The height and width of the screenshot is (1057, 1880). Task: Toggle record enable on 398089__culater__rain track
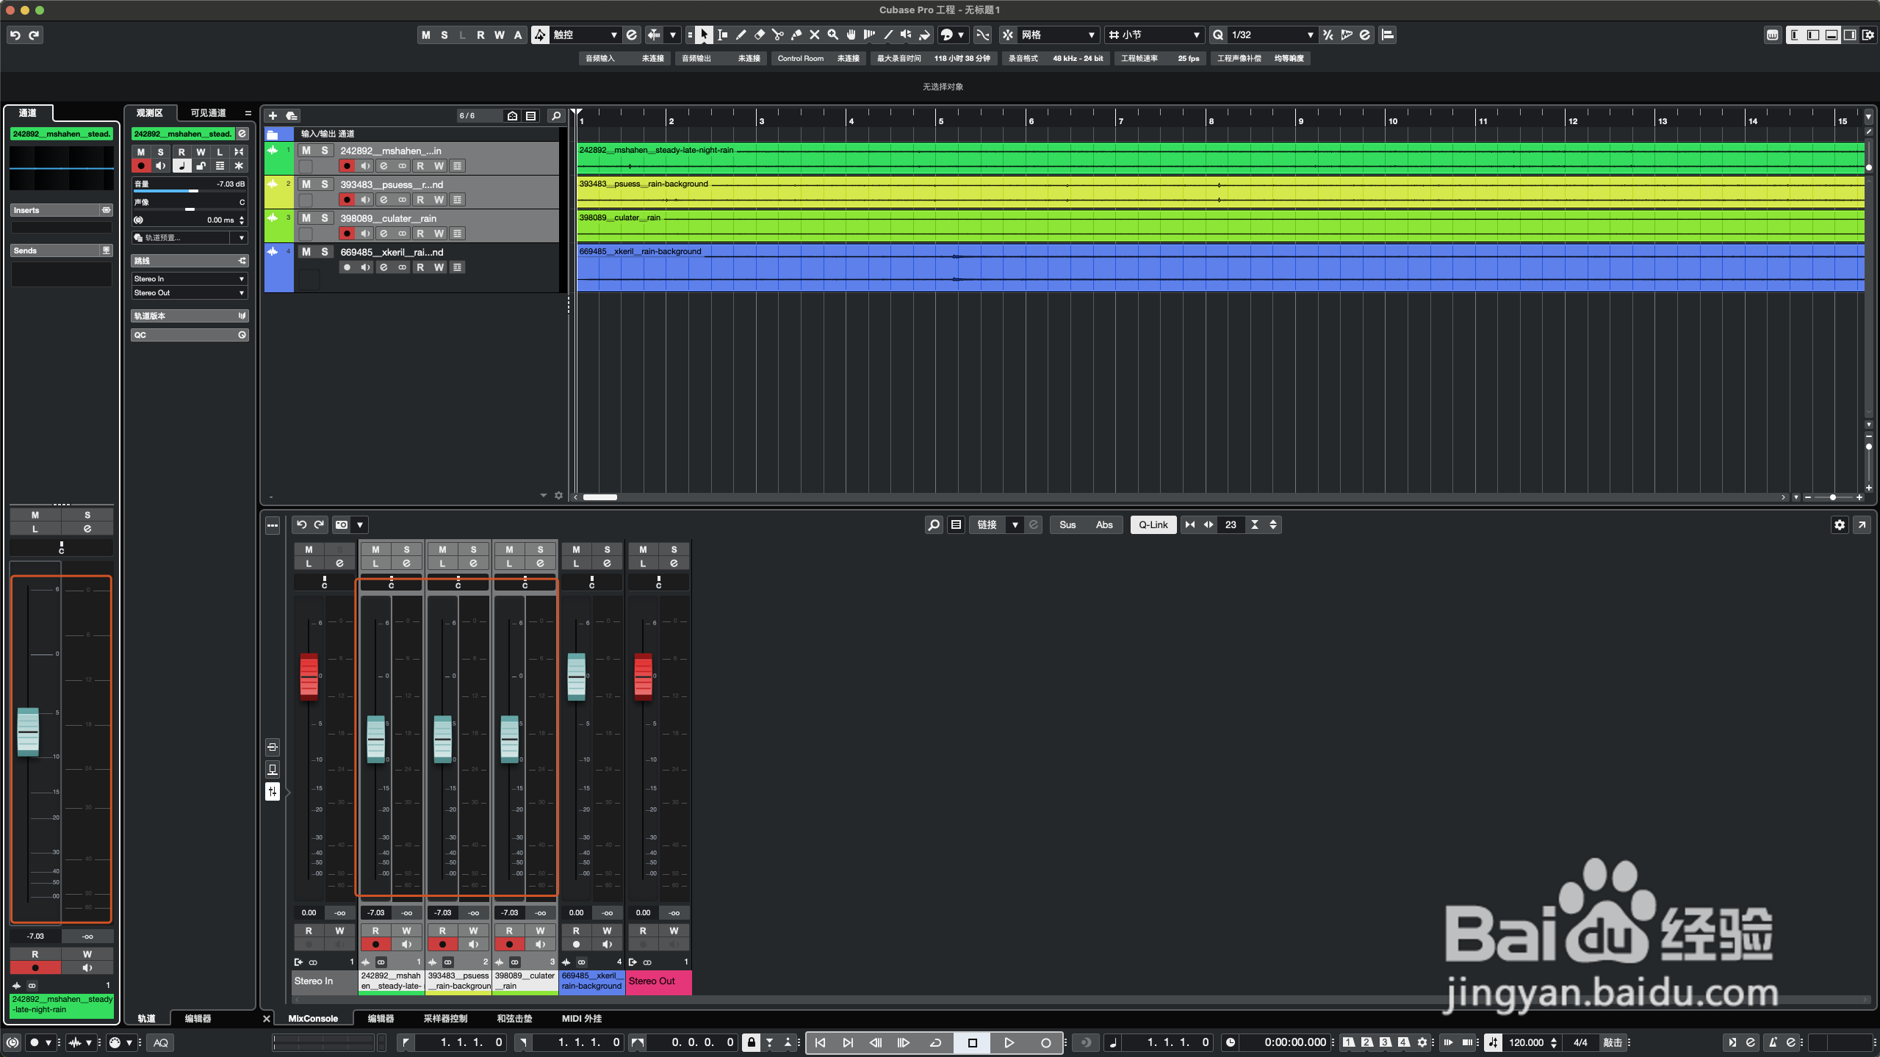(x=347, y=234)
